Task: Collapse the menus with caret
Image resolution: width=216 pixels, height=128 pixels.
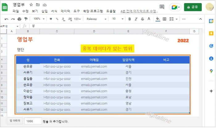Action: click(201, 19)
